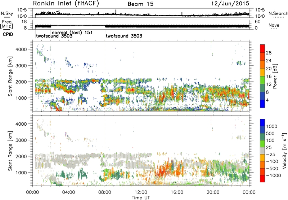This screenshot has height=200, width=288.
Task: Click the '28' tick on the power colorbar
Action: point(269,53)
